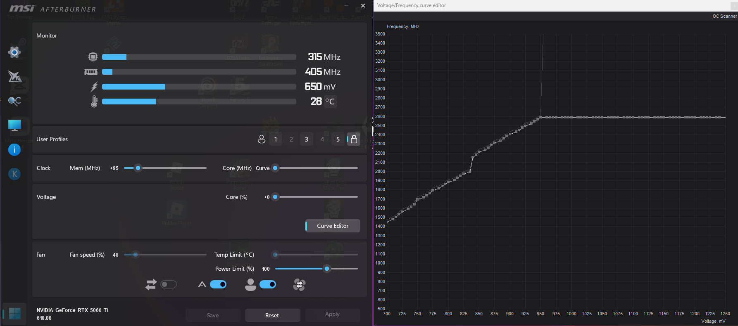Click the 'Curve' core clock value
The height and width of the screenshot is (326, 738).
(263, 168)
